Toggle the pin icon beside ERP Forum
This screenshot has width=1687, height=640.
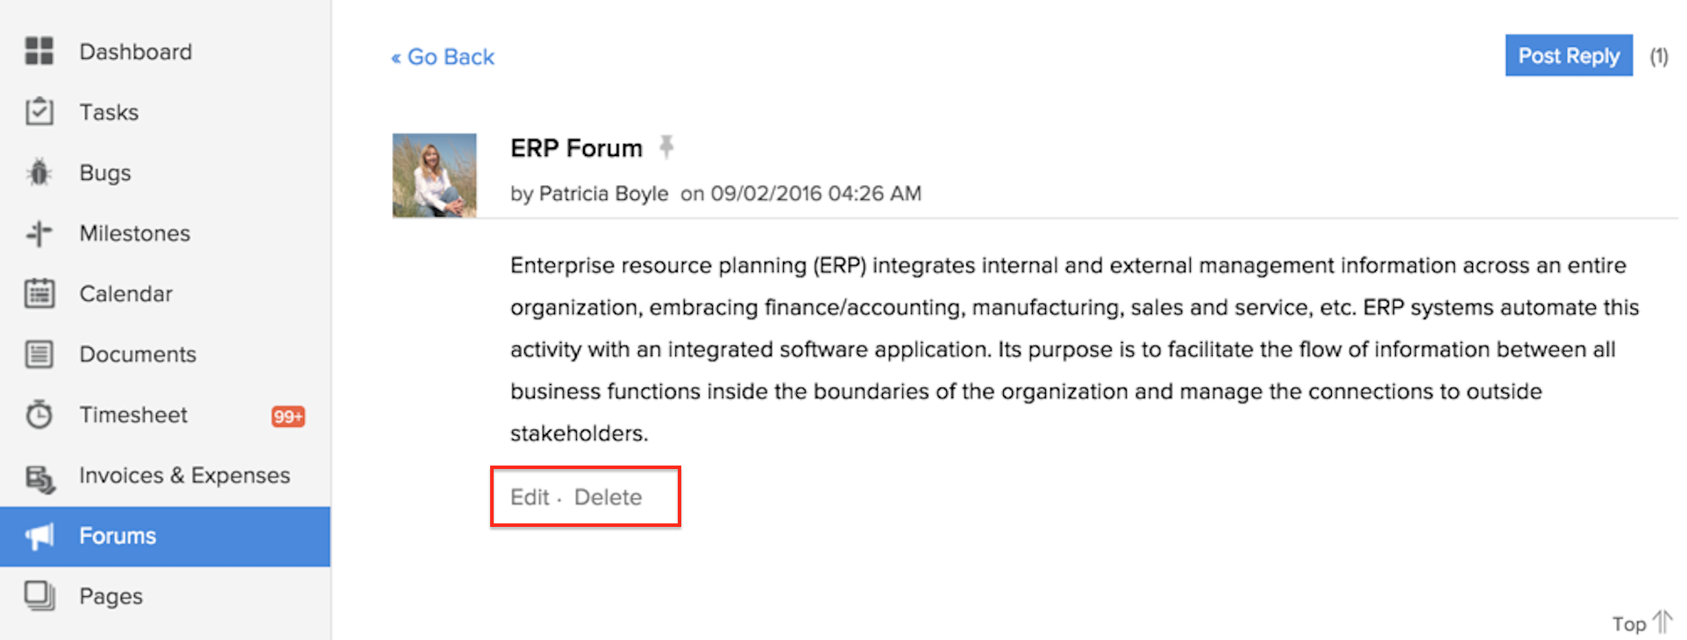tap(666, 146)
